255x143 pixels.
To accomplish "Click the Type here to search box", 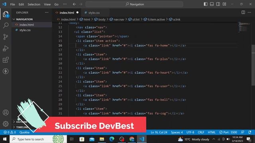I will [38, 139].
